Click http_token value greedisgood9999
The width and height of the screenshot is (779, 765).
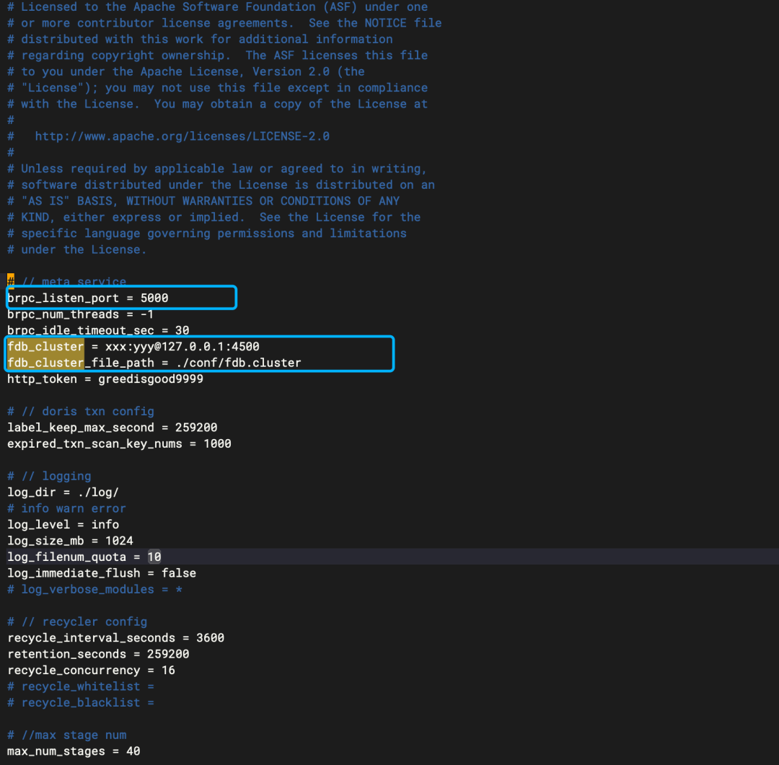(x=151, y=379)
